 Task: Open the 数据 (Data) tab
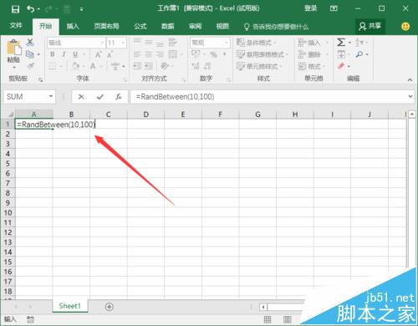167,26
